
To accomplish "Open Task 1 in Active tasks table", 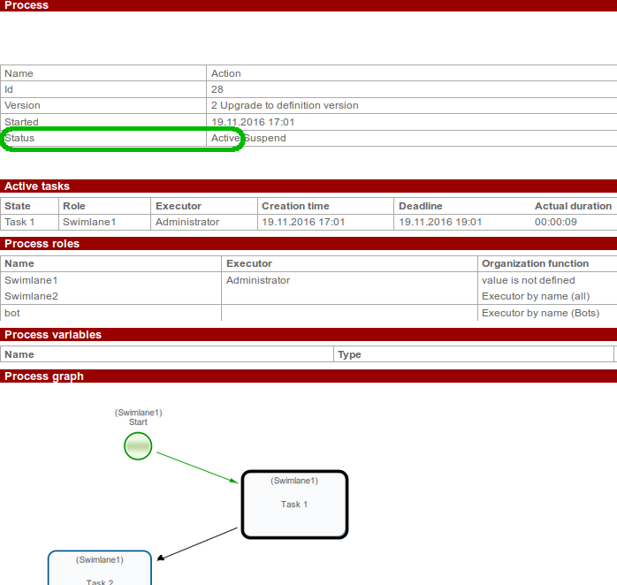I will (19, 223).
